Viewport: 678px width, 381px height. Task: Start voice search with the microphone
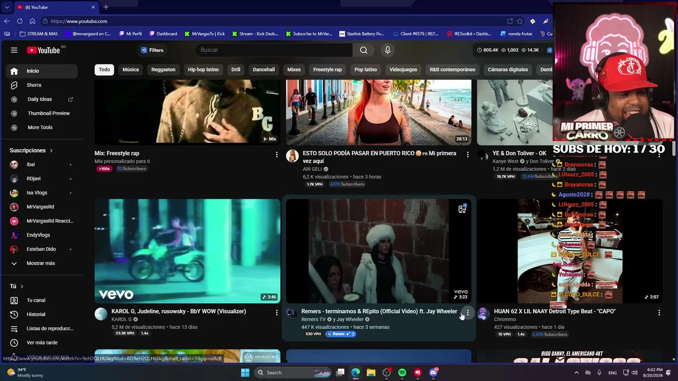coord(388,50)
